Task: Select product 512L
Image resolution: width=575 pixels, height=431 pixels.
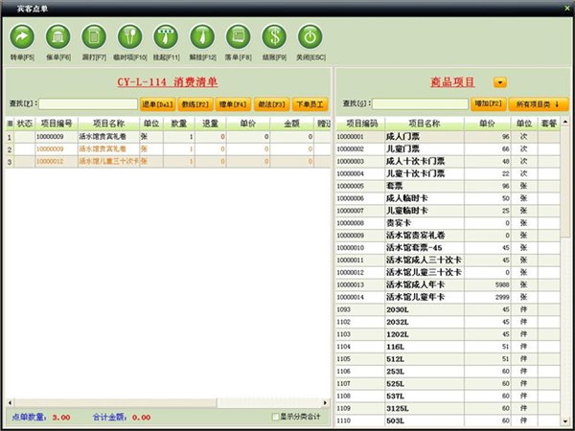Action: click(x=448, y=359)
